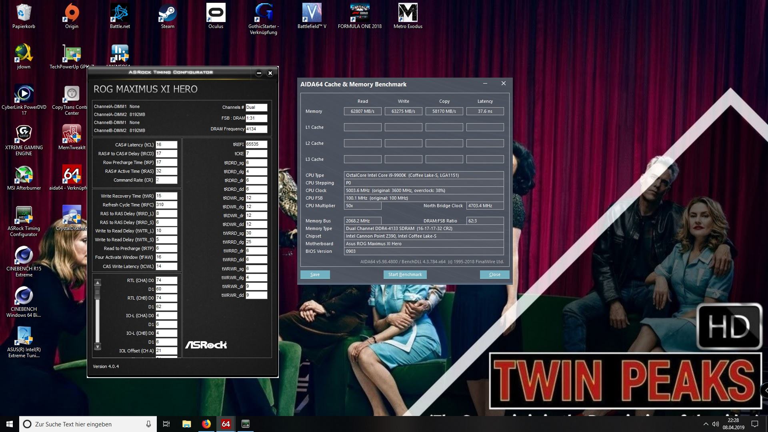This screenshot has width=768, height=432.
Task: Click the monitoring app taskbar icon
Action: point(246,424)
